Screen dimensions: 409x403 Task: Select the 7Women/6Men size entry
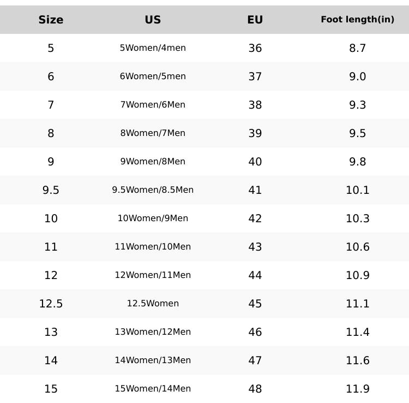[153, 105]
